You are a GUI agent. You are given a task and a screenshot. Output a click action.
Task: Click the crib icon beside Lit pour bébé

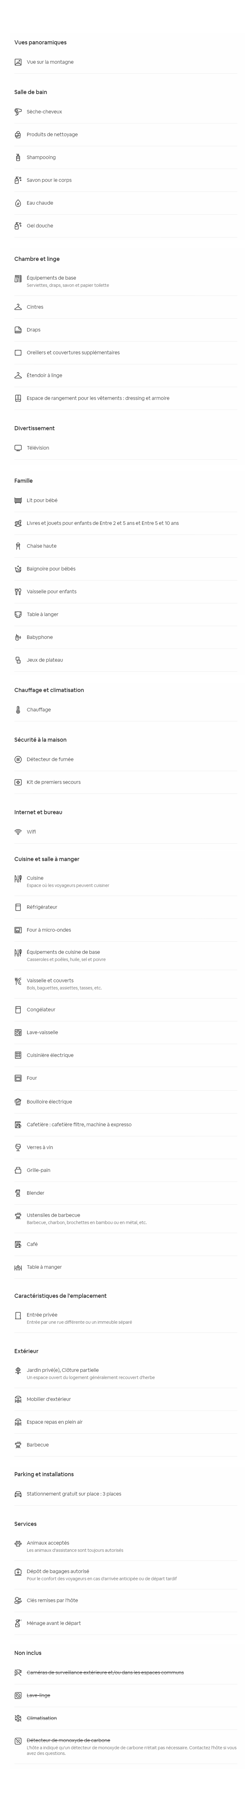(x=18, y=501)
